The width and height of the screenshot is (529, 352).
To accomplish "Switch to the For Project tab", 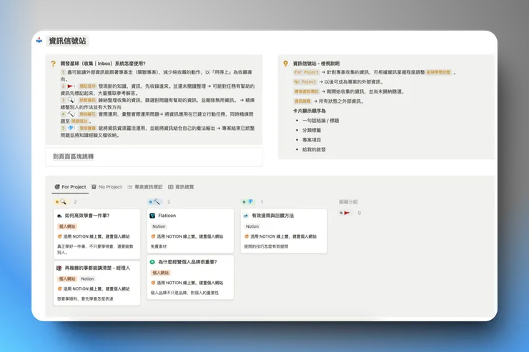I will (71, 186).
